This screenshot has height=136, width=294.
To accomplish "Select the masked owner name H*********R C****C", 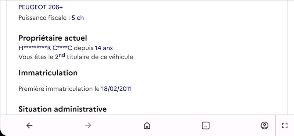I will click(x=45, y=48).
